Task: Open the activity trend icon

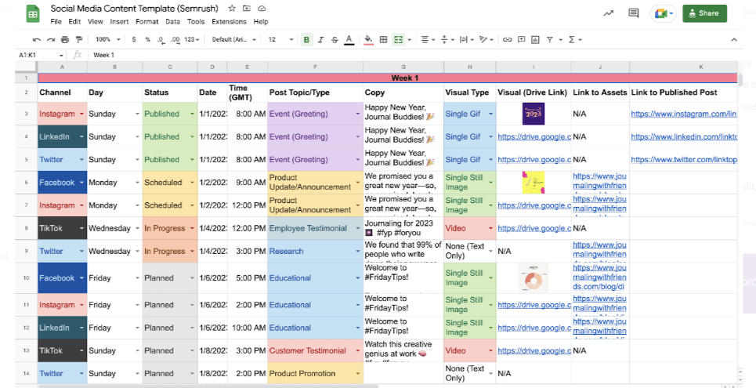Action: (609, 13)
